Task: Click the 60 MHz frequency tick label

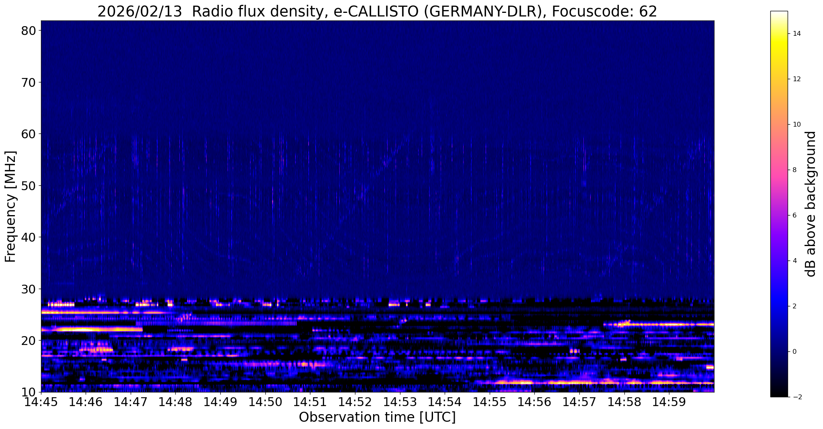Action: point(29,134)
